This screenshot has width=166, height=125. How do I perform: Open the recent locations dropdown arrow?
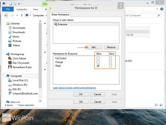[x=17, y=15]
